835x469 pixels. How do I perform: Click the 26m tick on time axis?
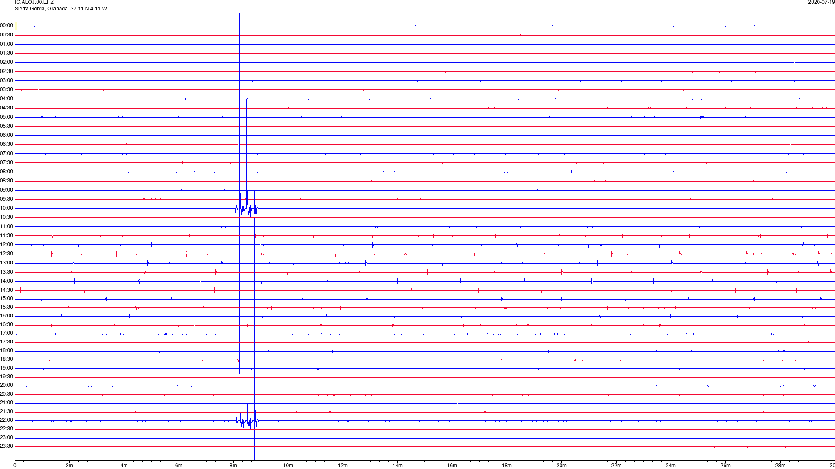725,466
